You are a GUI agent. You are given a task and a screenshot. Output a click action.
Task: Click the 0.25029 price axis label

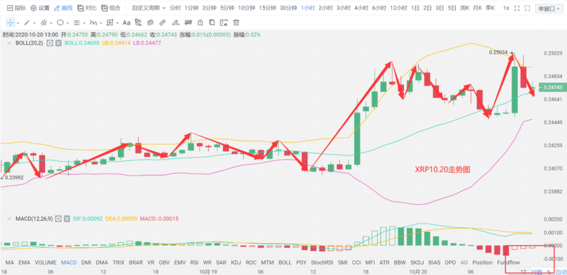point(553,53)
